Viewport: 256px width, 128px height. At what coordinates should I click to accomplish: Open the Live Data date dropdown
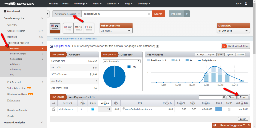pos(233,31)
